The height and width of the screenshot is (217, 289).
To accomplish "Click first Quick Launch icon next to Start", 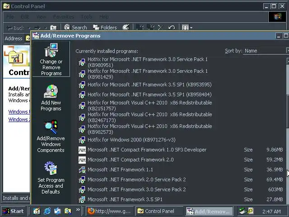I will click(37, 211).
